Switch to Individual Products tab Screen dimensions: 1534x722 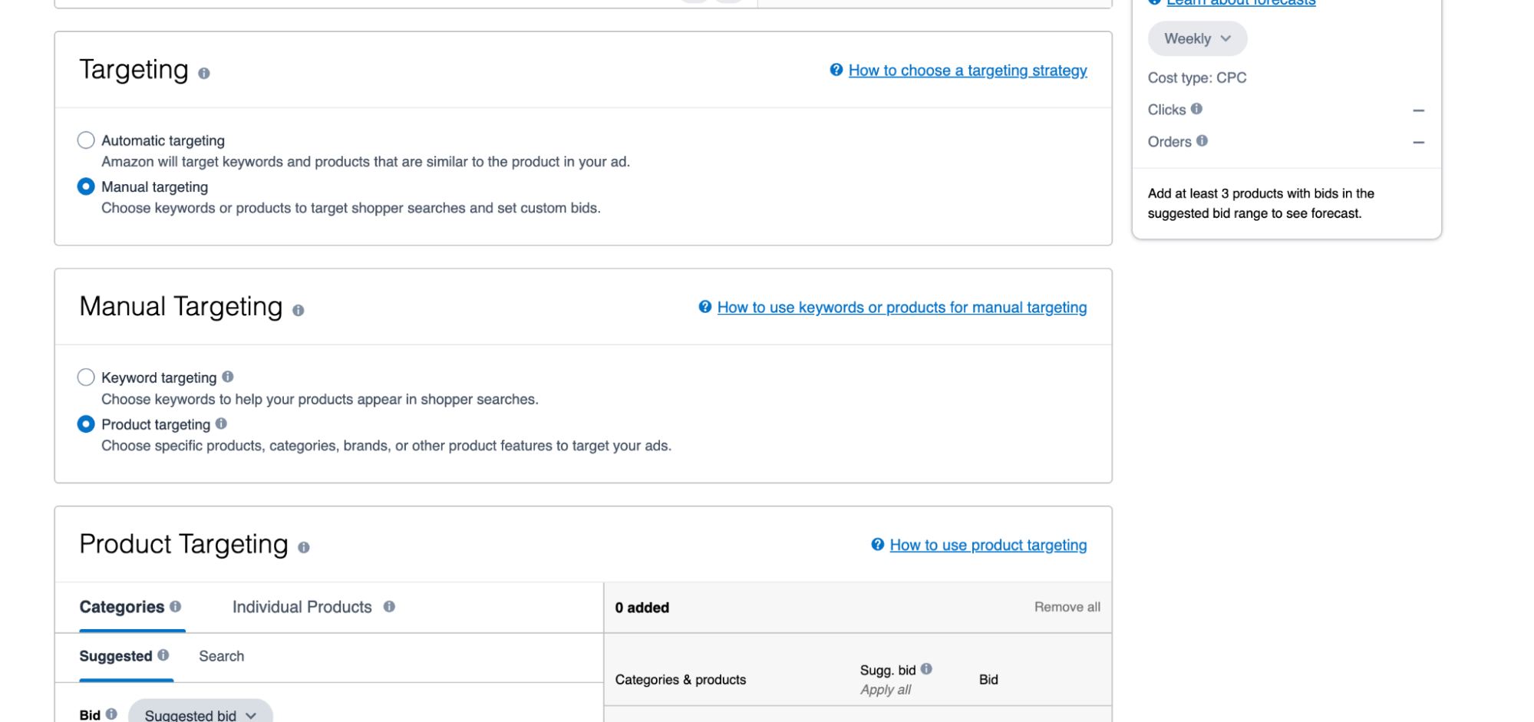tap(302, 607)
